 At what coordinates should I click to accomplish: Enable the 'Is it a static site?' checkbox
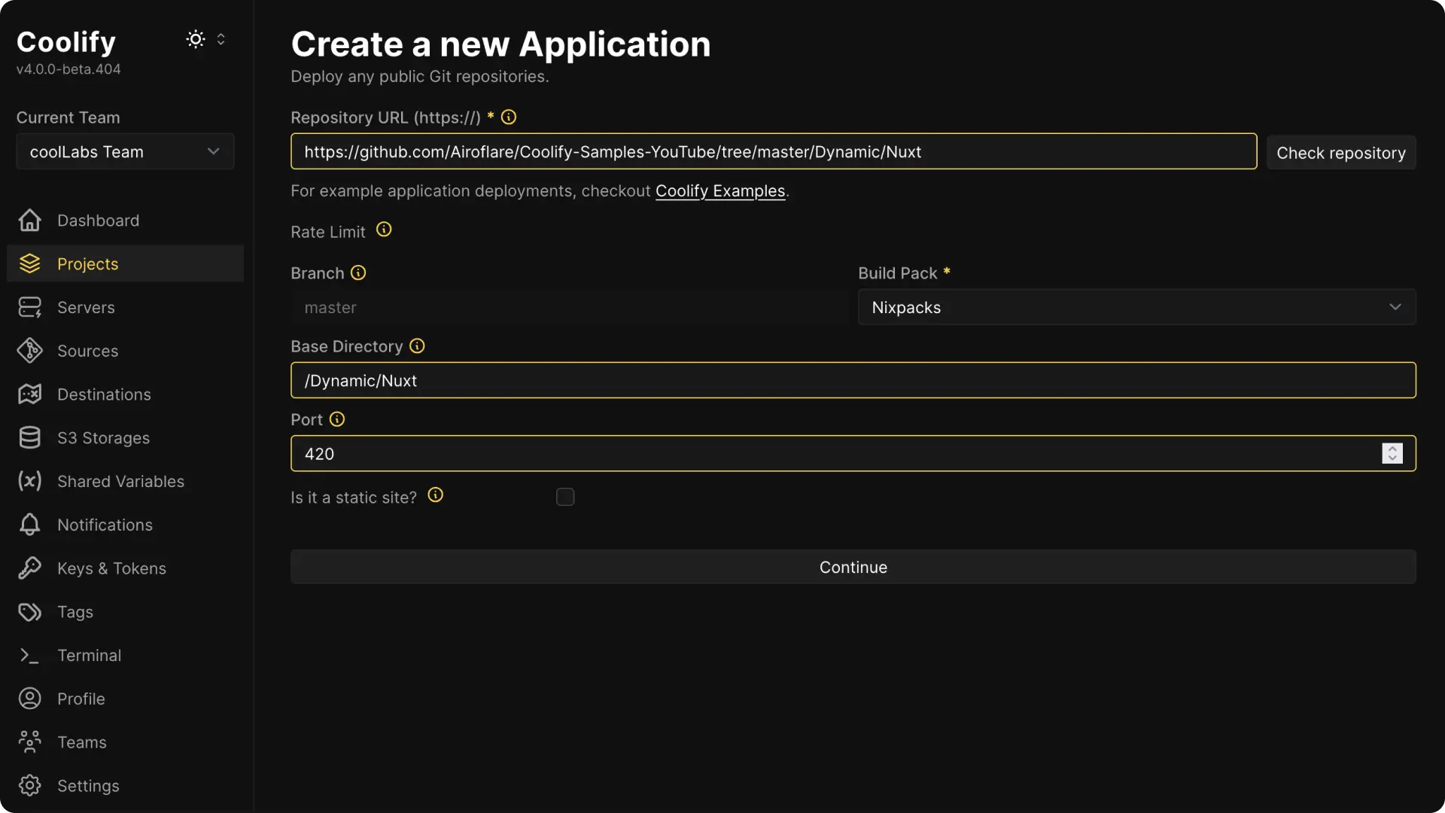click(x=565, y=497)
